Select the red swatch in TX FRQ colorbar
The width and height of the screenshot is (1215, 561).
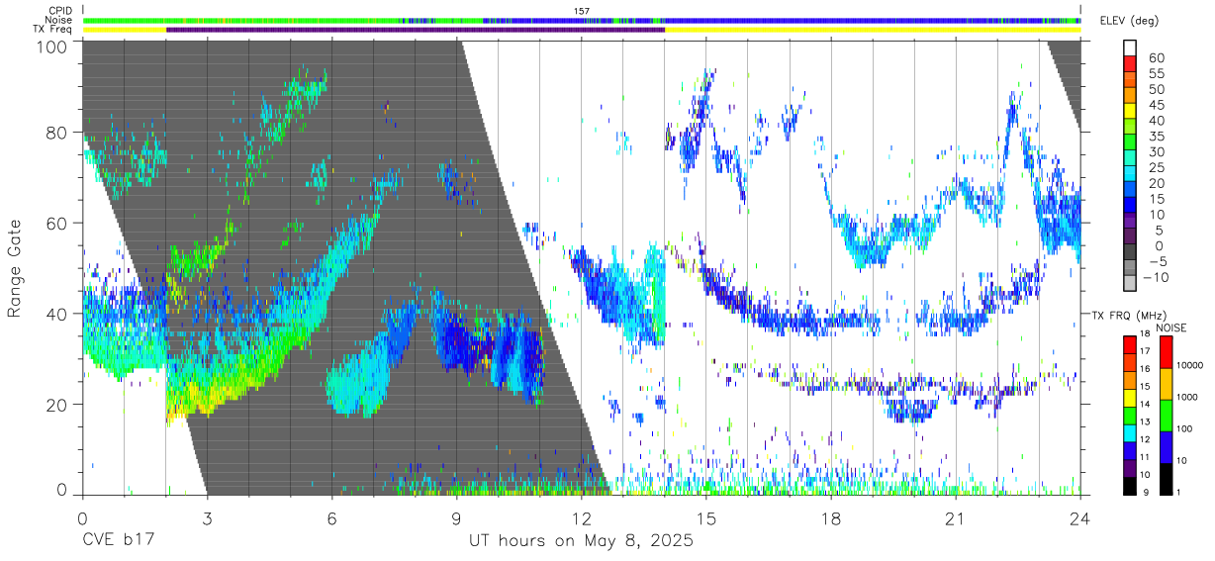[x=1131, y=344]
